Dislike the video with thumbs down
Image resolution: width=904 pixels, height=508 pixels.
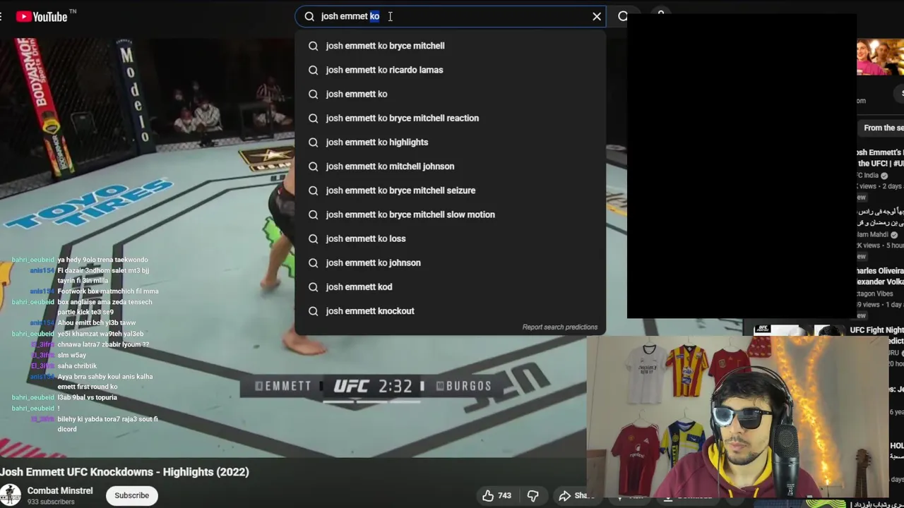pyautogui.click(x=533, y=495)
